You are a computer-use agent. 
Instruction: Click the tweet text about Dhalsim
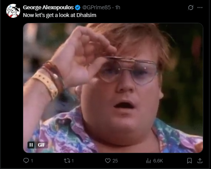[60, 15]
